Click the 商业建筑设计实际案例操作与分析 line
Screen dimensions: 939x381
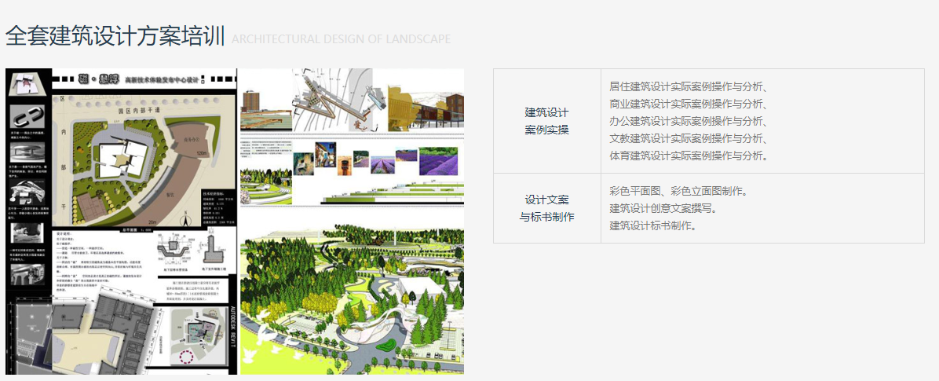pyautogui.click(x=688, y=104)
